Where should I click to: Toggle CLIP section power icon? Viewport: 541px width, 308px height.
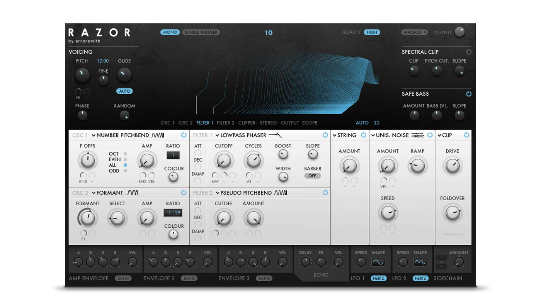click(x=466, y=135)
